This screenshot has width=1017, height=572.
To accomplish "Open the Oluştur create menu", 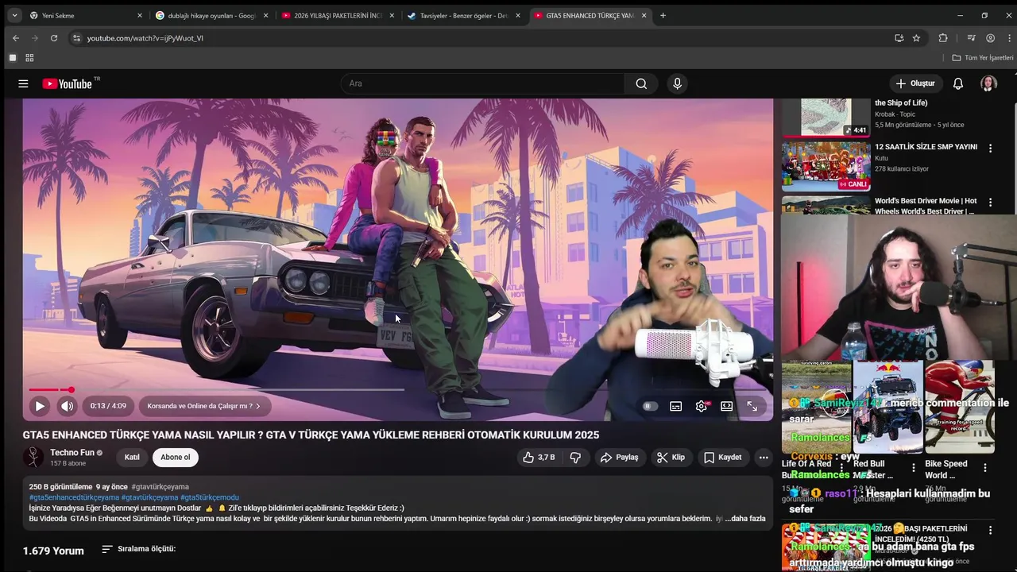I will click(x=915, y=83).
